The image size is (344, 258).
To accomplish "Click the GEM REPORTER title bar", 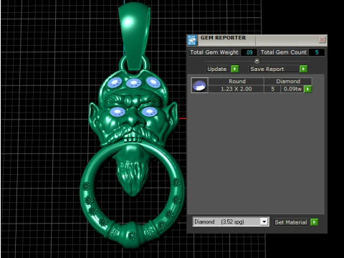I will 257,40.
